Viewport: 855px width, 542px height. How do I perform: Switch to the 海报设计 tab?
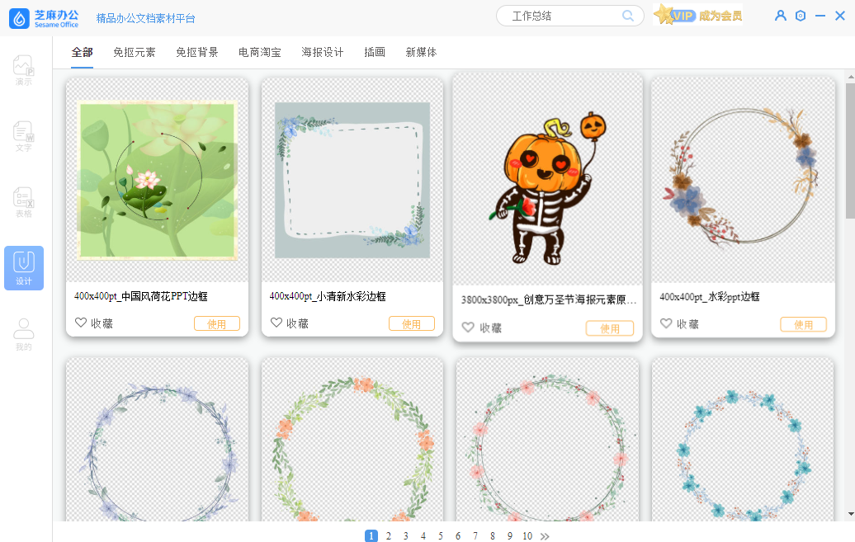[322, 52]
